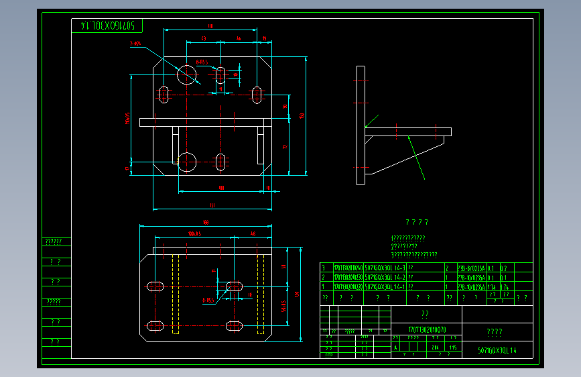Click the rotated S071GQX3QL.14 label in top-left box
Viewport: 581px width, 377px height.
[107, 25]
